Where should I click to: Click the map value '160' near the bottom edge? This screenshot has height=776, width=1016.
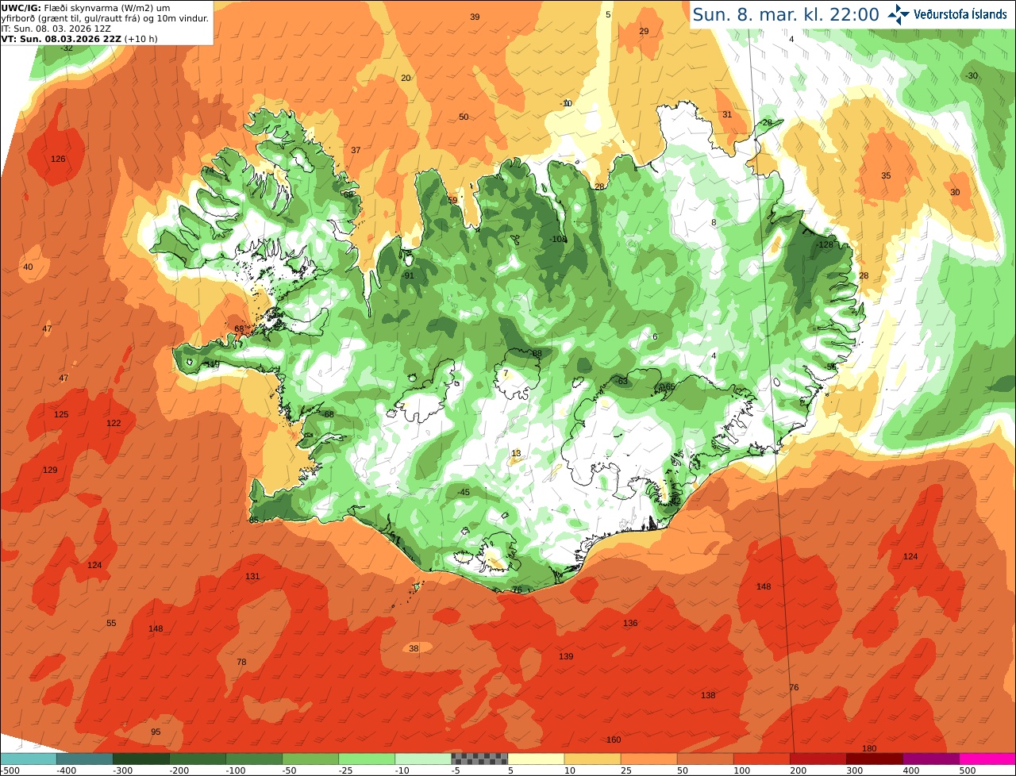click(613, 740)
